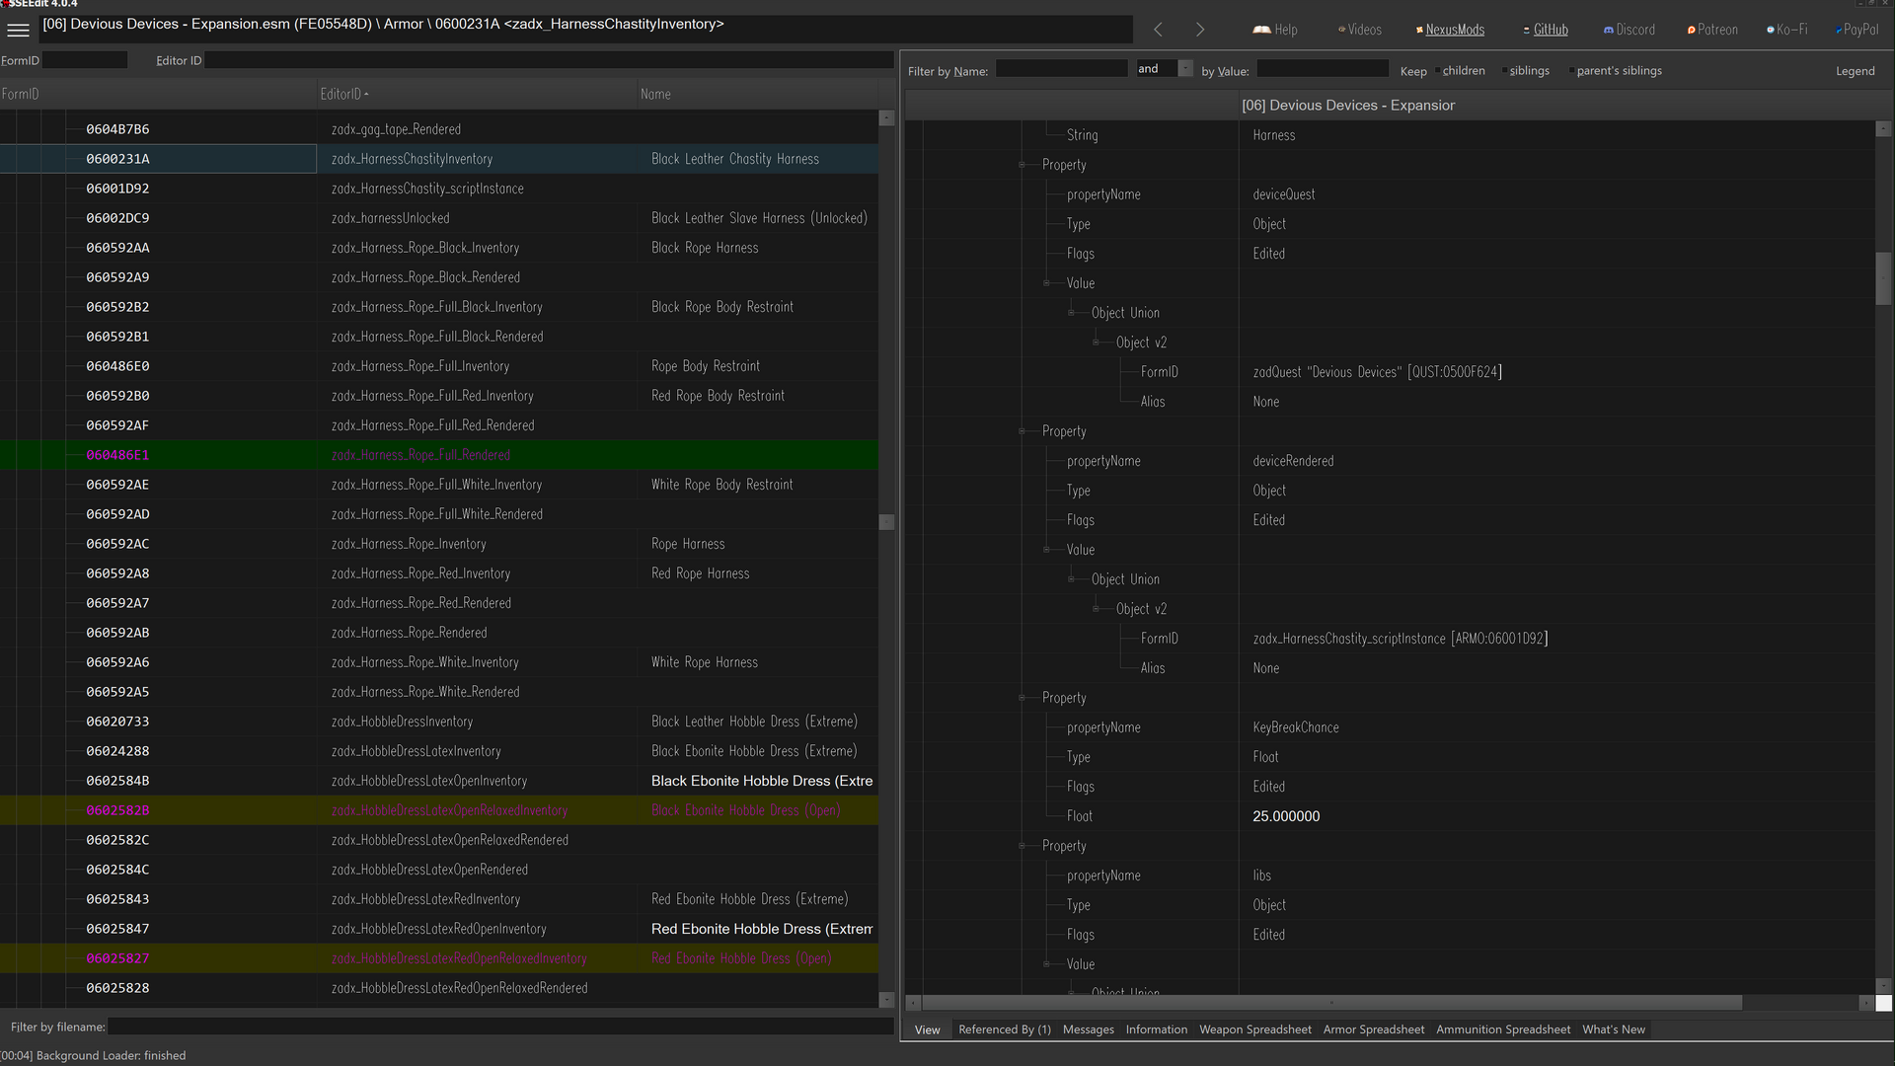Screen dimensions: 1895x1066
Task: Open the Videos link
Action: click(x=1360, y=30)
